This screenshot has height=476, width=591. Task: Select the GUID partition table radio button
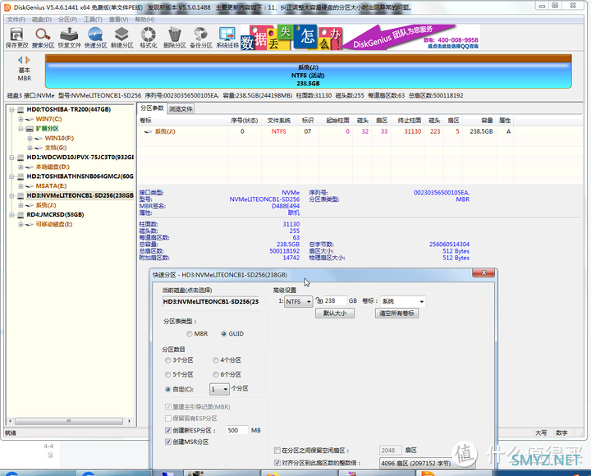(x=224, y=334)
